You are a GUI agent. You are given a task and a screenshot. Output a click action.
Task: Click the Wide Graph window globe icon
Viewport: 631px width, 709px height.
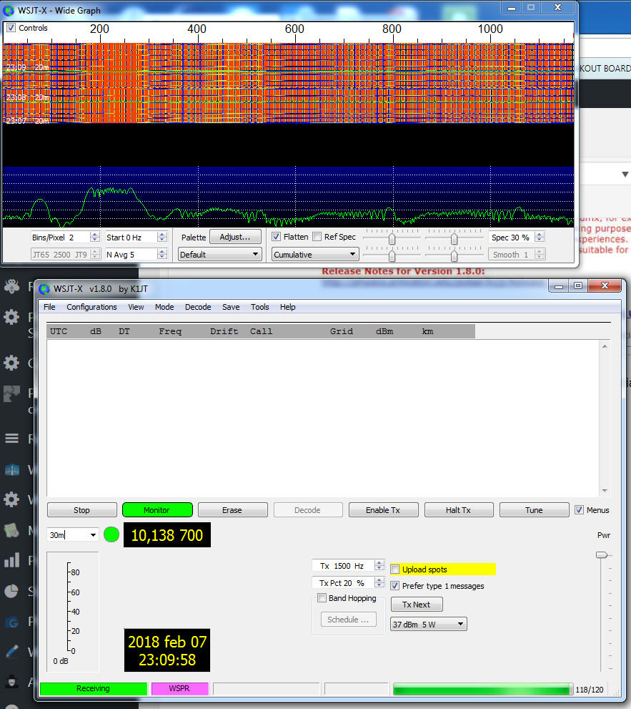9,10
